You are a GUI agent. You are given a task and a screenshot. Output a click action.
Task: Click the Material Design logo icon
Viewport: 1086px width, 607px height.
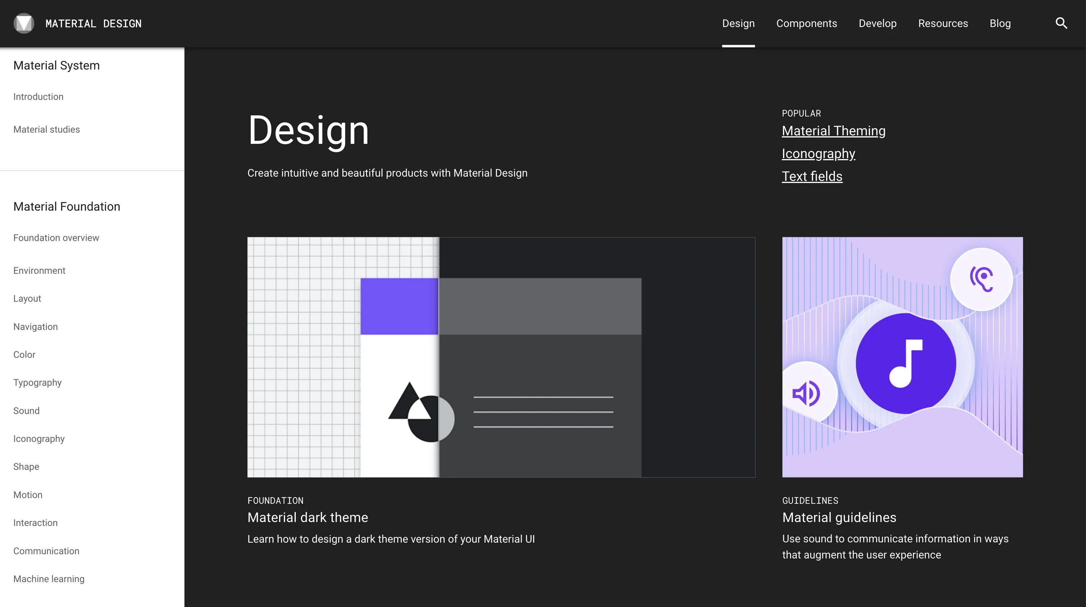(x=24, y=23)
